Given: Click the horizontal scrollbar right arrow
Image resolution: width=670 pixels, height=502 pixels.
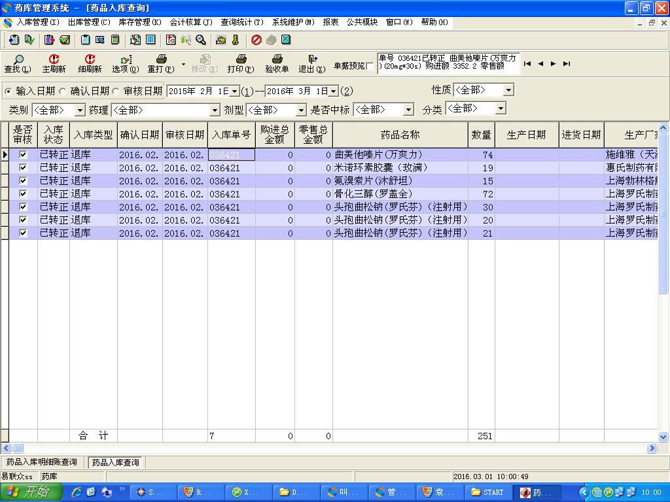Looking at the screenshot, I should coord(652,448).
